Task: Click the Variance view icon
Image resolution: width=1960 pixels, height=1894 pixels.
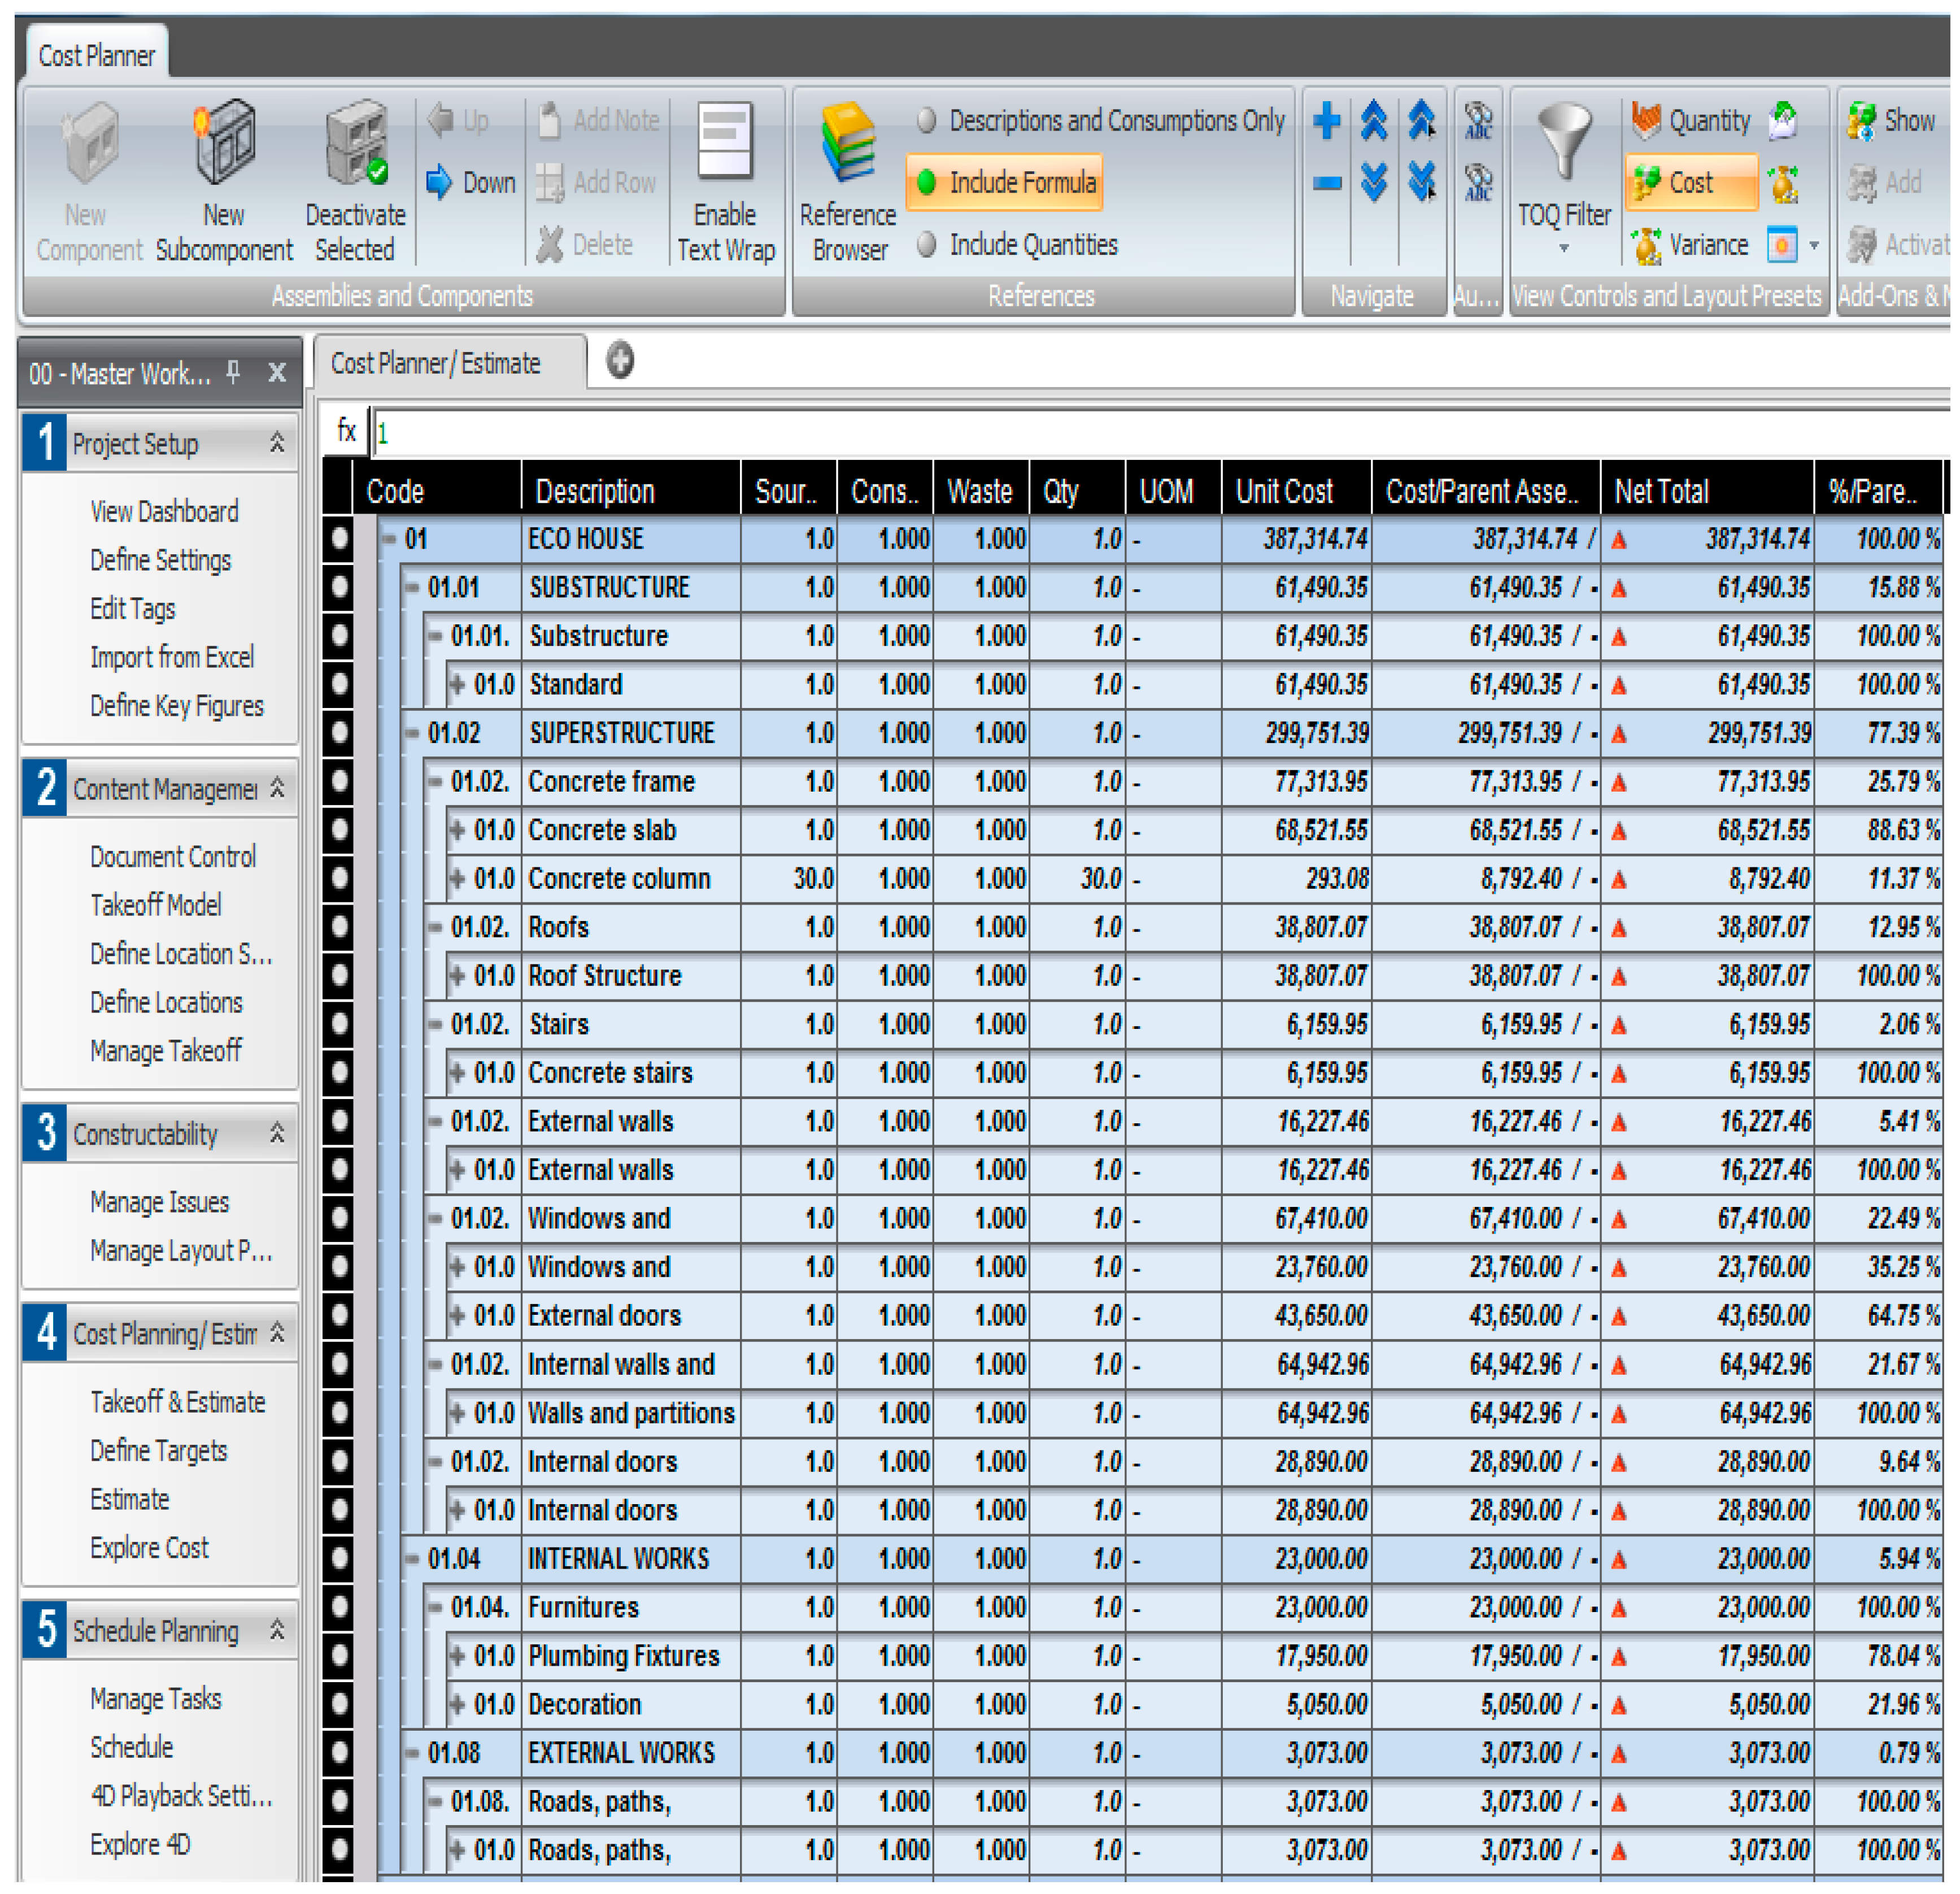Action: click(1645, 245)
